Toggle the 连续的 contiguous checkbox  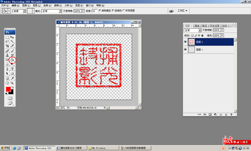[x=113, y=10]
